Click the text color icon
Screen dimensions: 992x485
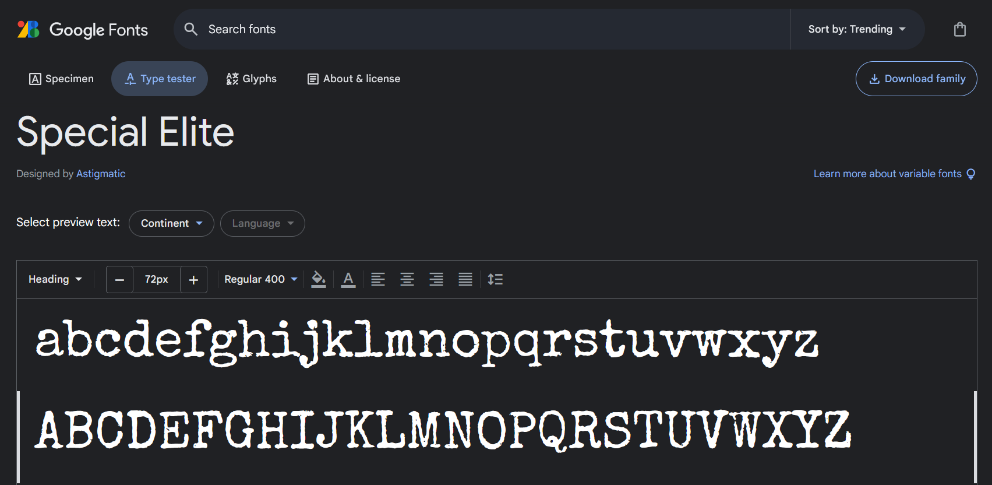[348, 279]
